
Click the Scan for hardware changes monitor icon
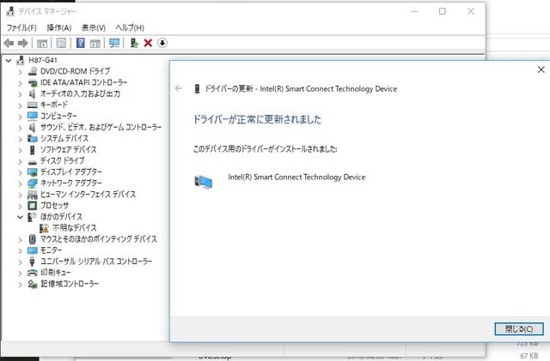click(x=114, y=43)
